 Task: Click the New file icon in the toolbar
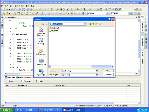pyautogui.click(x=4, y=9)
